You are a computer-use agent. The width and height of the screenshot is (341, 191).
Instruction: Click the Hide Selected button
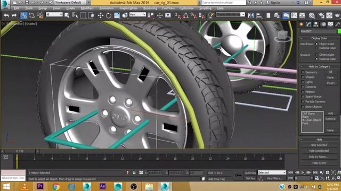click(x=319, y=145)
